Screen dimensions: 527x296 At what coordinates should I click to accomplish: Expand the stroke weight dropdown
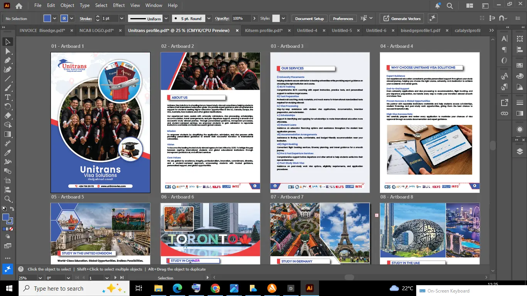click(x=122, y=18)
